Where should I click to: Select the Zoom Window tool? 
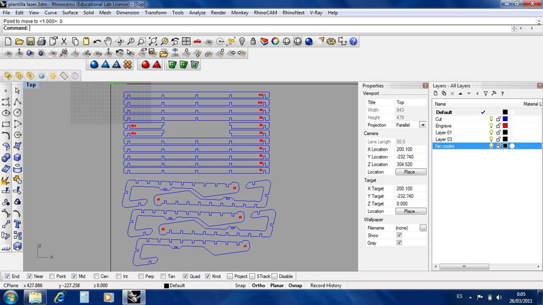142,42
